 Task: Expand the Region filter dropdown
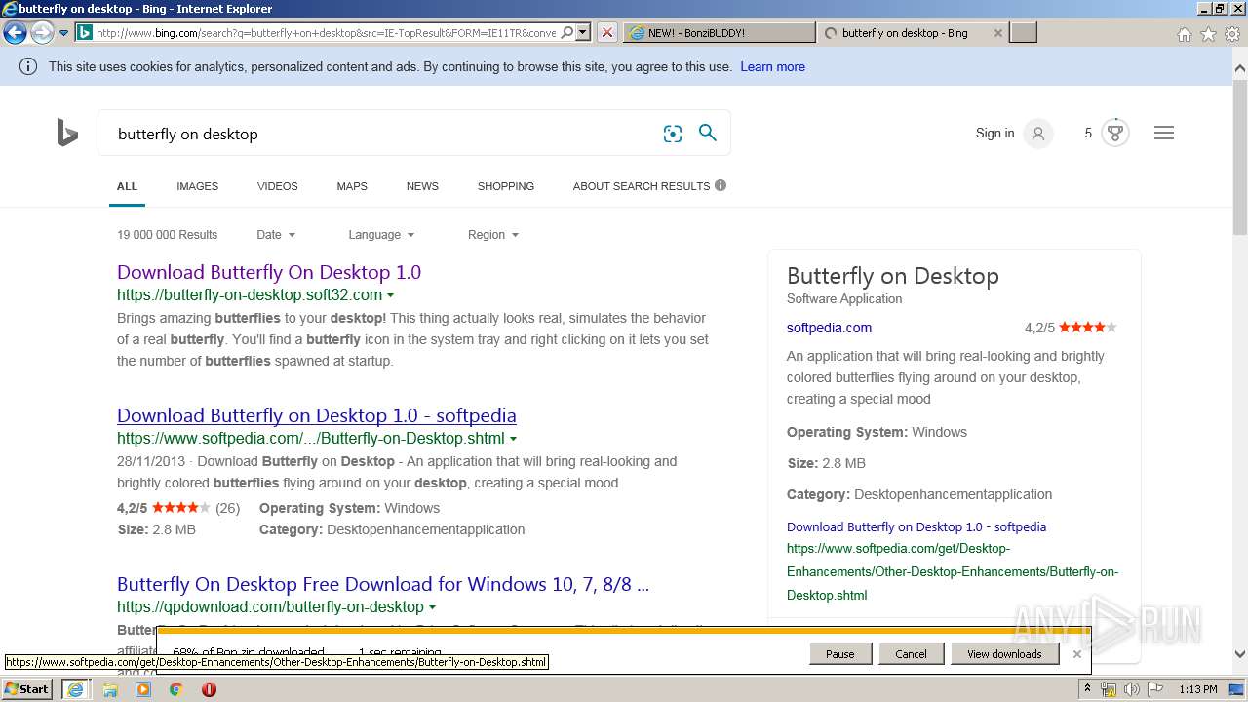coord(492,234)
